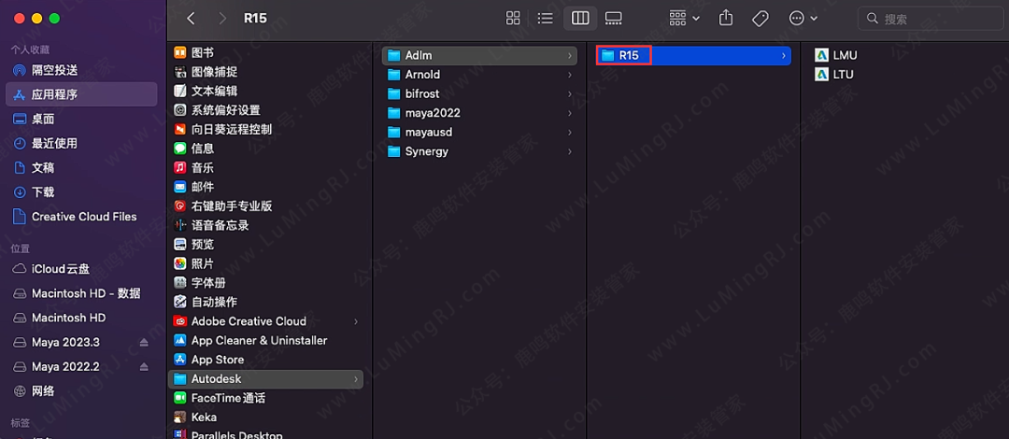
Task: Open App Store from the applications list
Action: 217,360
